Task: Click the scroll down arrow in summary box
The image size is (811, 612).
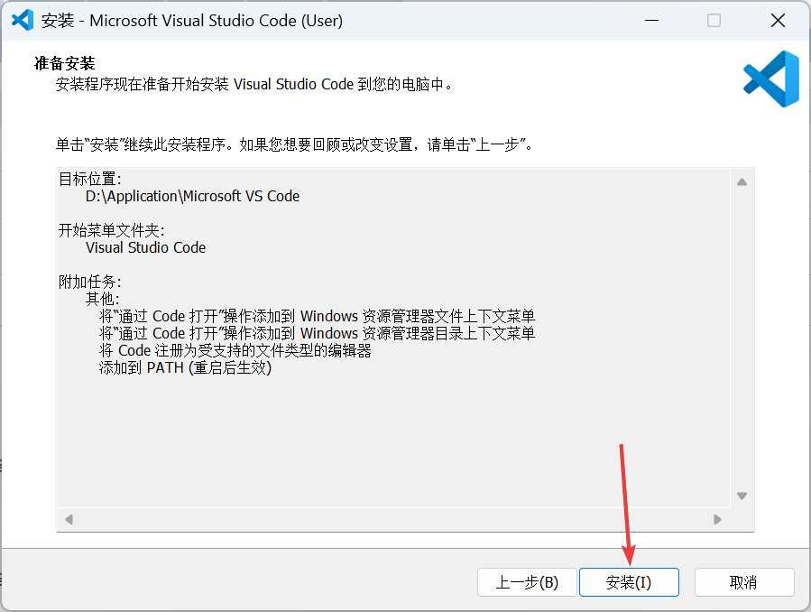Action: (x=742, y=496)
